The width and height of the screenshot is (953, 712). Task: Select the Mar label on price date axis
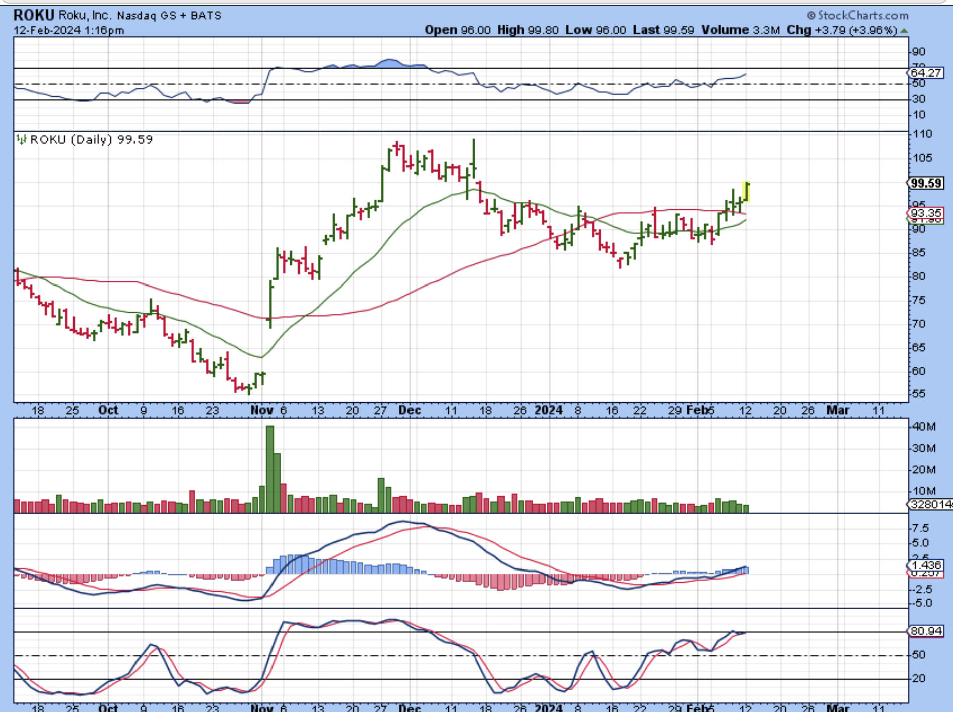coord(837,410)
